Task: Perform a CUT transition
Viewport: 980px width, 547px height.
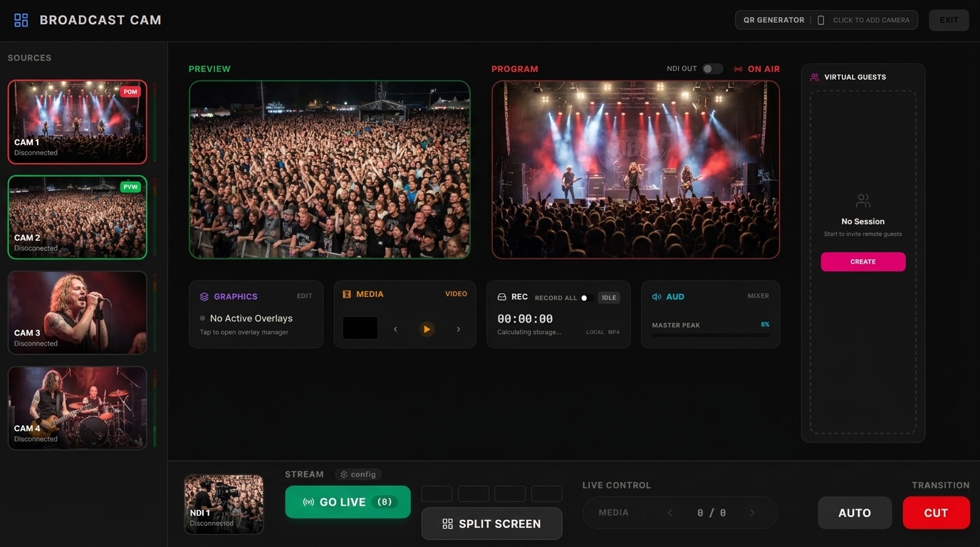Action: click(936, 513)
